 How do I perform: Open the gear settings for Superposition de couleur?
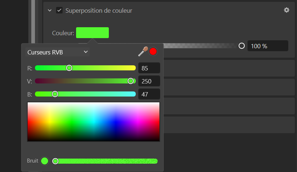pos(286,10)
